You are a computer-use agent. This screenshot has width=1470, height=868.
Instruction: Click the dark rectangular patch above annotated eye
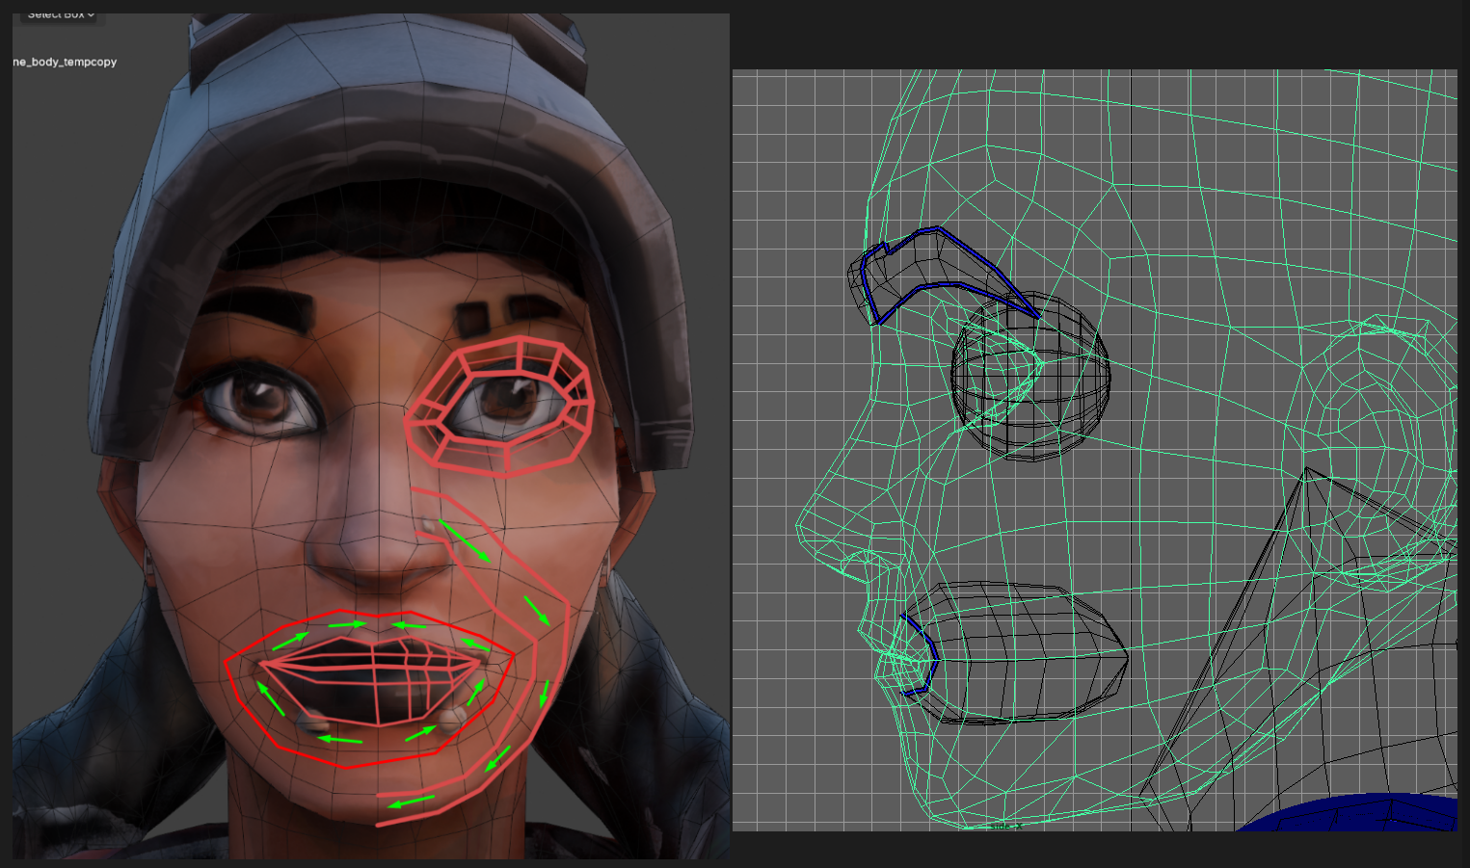pyautogui.click(x=472, y=316)
